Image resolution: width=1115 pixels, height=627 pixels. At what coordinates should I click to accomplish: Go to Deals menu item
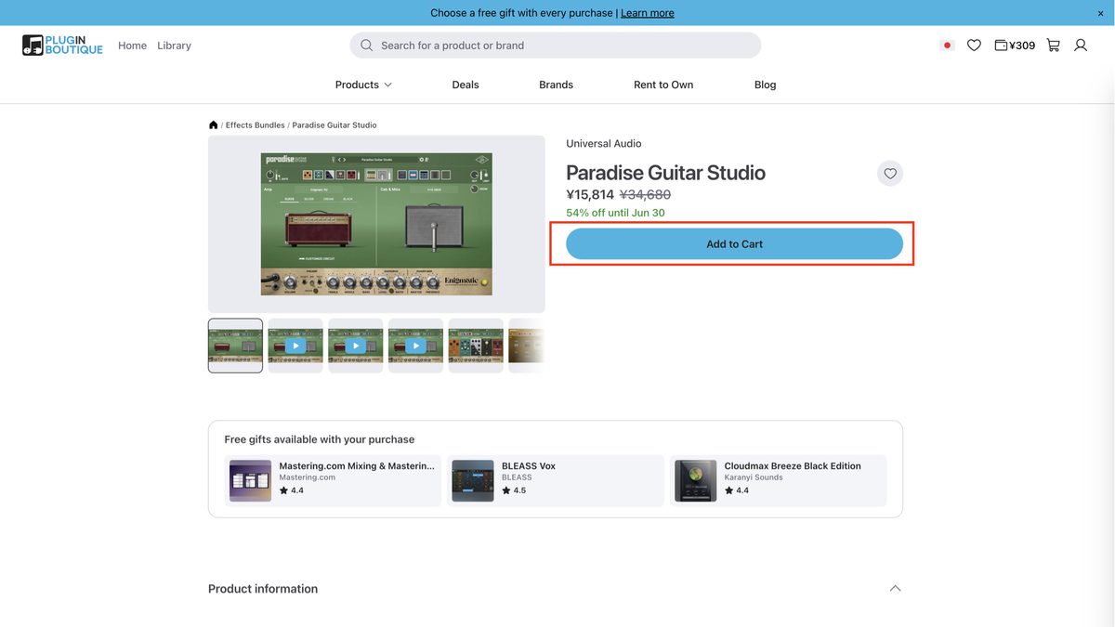tap(466, 85)
